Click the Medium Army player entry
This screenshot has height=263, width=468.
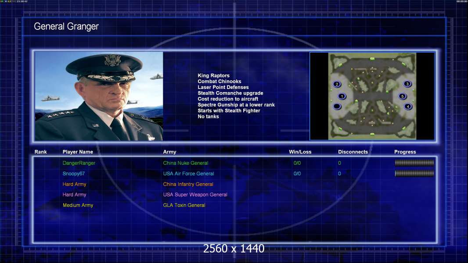click(x=78, y=205)
